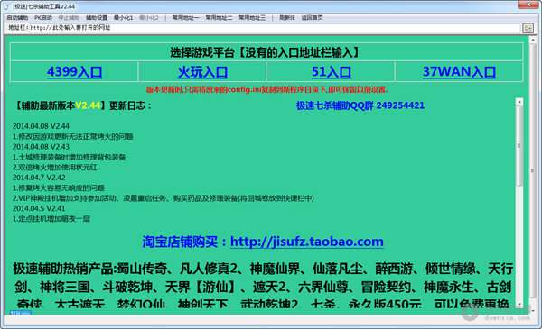Select the PK启动 menu item

[x=42, y=18]
